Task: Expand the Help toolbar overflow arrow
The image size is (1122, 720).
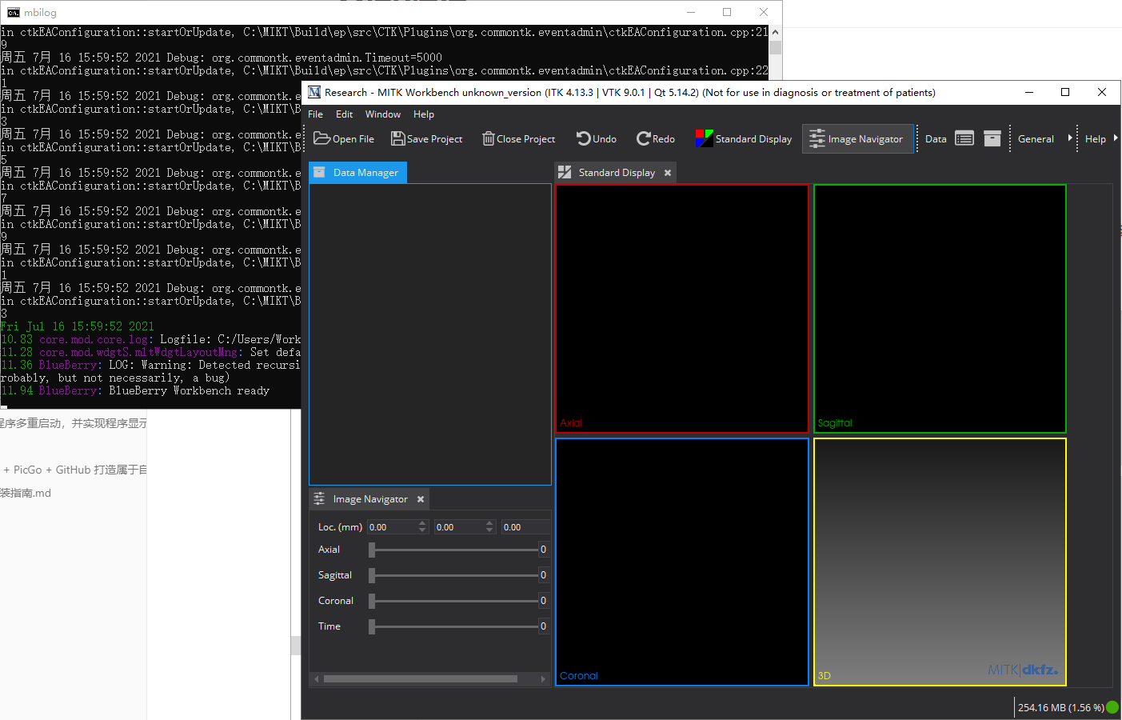Action: 1116,138
